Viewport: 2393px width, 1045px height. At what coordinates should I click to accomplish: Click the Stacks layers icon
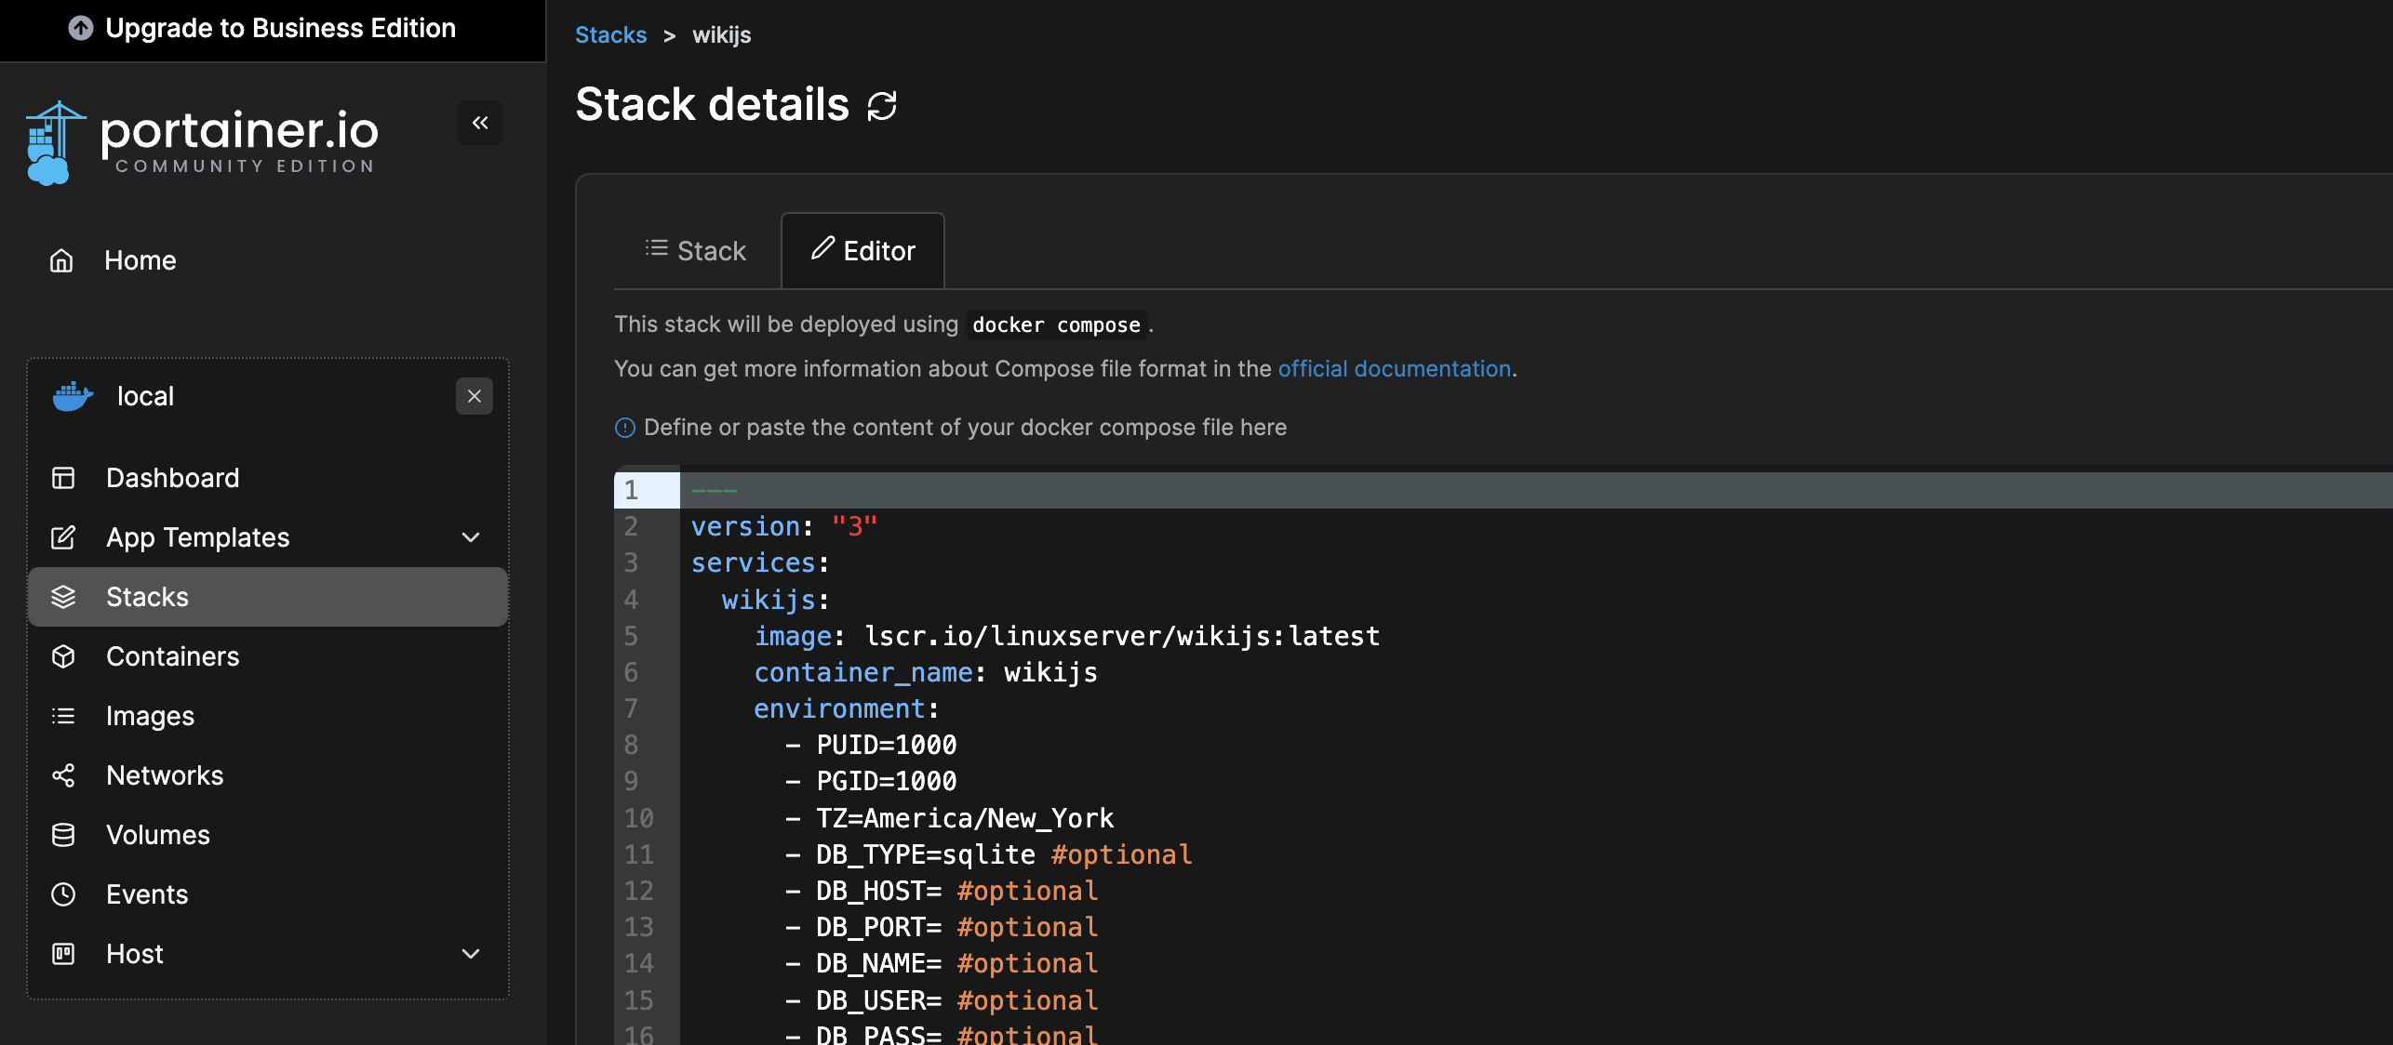coord(63,597)
